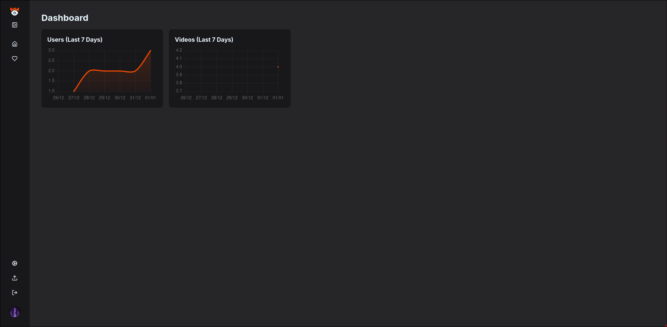Open the purple user avatar profile
667x327 pixels.
tap(15, 312)
